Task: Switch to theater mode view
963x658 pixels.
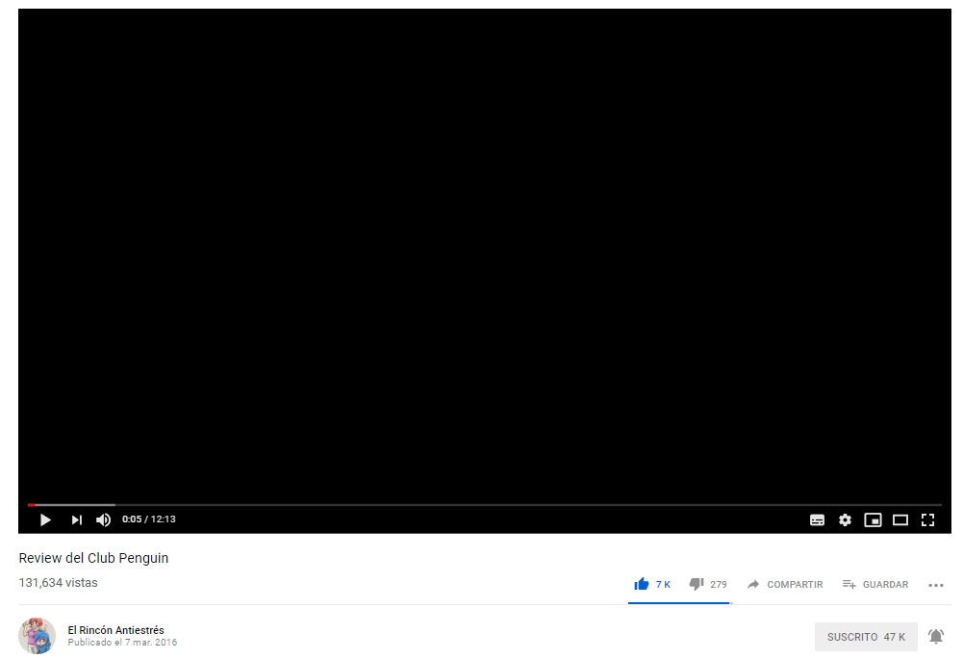Action: [900, 520]
